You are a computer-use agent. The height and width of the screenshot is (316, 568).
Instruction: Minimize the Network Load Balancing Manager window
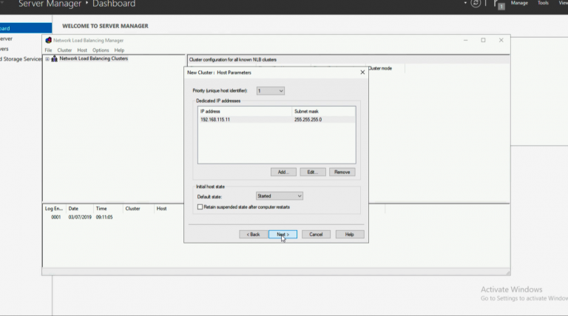click(465, 40)
